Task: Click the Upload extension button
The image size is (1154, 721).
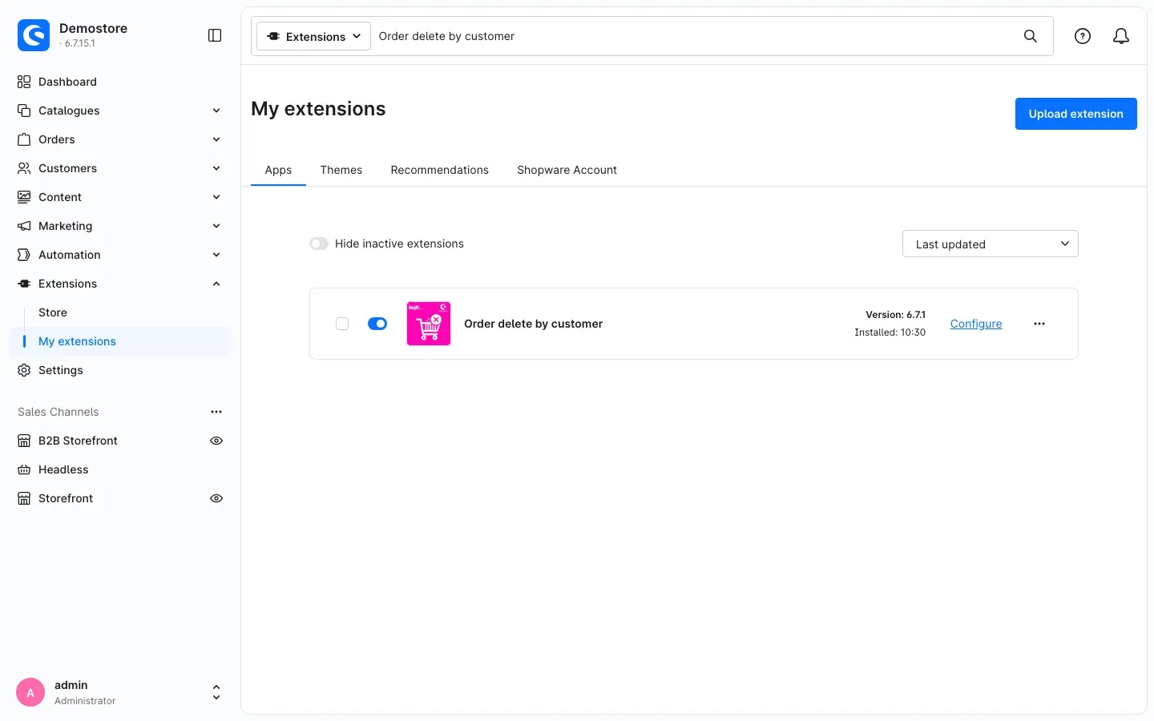Action: tap(1076, 114)
